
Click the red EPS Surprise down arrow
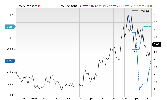coord(39,6)
